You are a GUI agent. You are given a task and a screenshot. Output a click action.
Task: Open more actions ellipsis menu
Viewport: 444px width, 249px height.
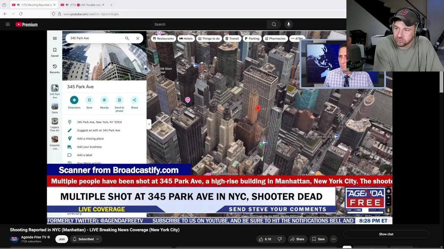click(334, 239)
